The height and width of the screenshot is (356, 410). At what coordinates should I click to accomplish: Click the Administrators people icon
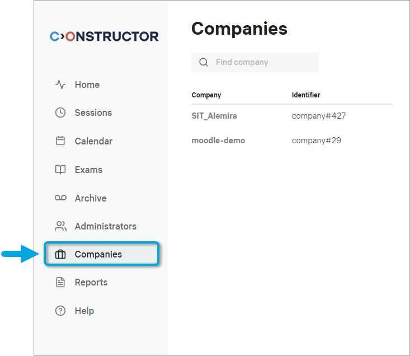tap(60, 226)
